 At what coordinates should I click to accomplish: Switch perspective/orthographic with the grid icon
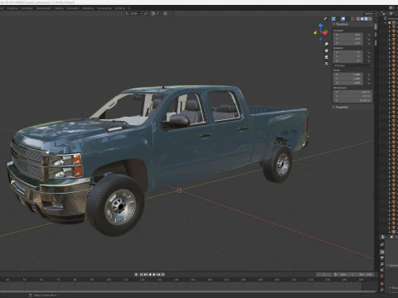(327, 64)
